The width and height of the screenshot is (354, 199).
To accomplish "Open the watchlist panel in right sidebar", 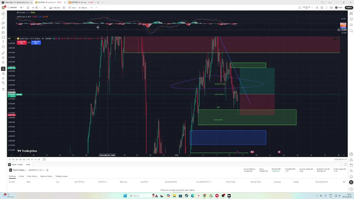I will [351, 14].
